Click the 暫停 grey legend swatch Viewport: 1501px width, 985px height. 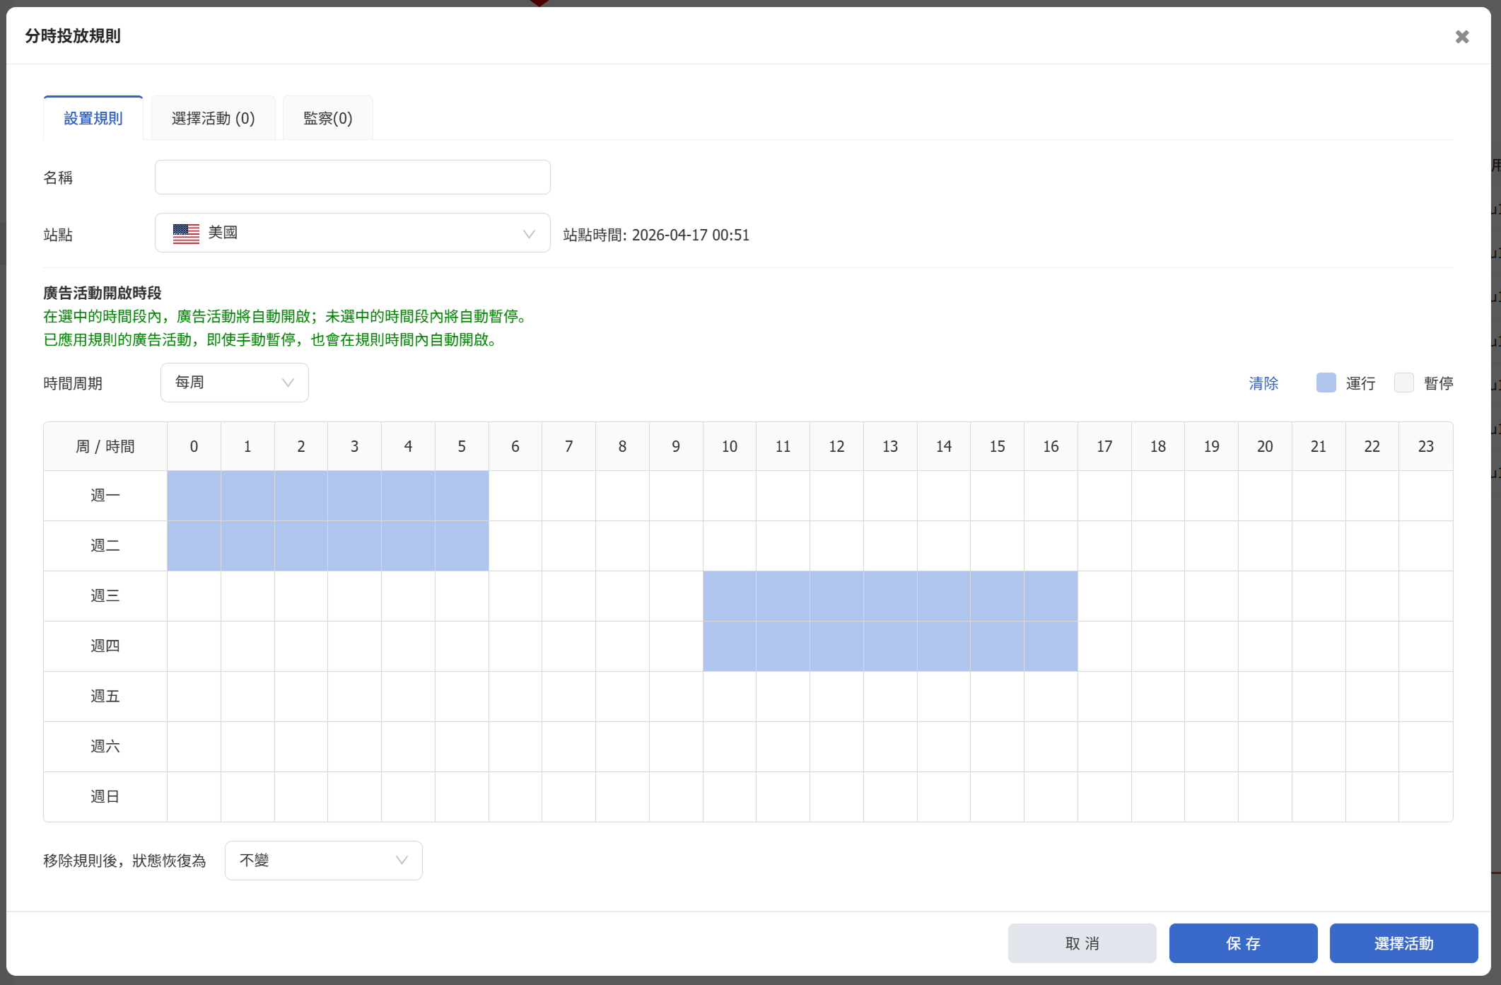(1403, 383)
